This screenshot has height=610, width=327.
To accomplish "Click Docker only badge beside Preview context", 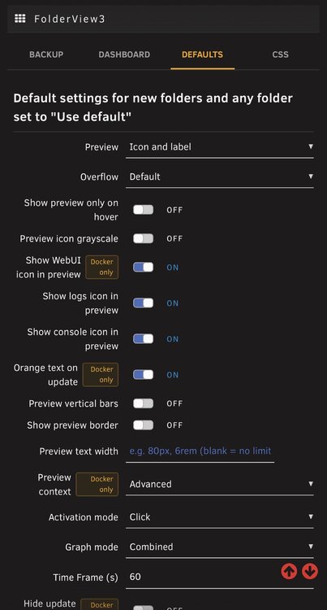I will (97, 485).
